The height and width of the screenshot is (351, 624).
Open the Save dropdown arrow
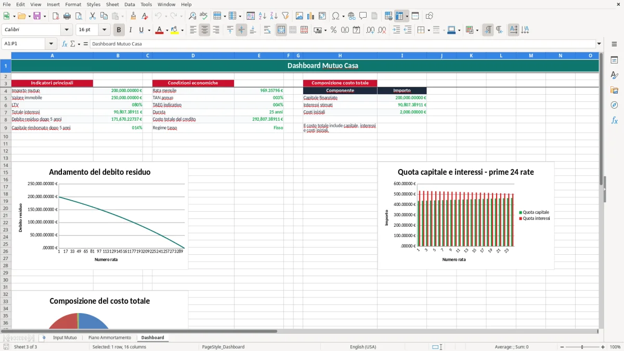pos(45,16)
